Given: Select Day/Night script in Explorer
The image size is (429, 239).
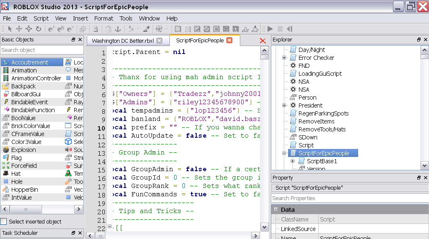Looking at the screenshot, I should [312, 50].
